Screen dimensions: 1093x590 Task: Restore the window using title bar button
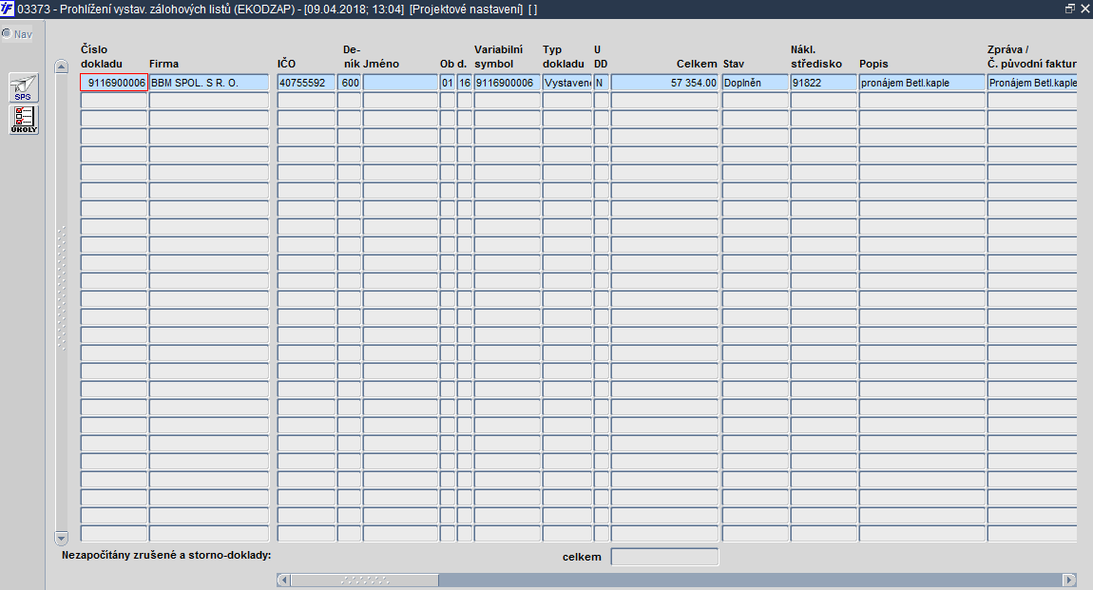tap(1070, 9)
